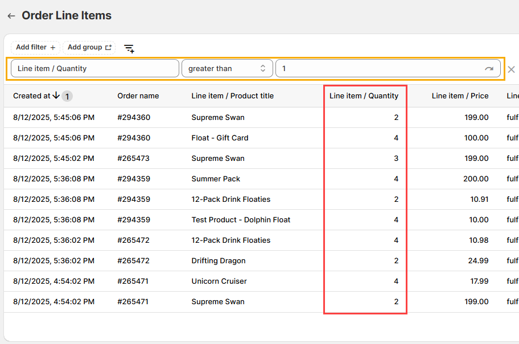Sort by the Order name column header
Image resolution: width=519 pixels, height=344 pixels.
(138, 96)
